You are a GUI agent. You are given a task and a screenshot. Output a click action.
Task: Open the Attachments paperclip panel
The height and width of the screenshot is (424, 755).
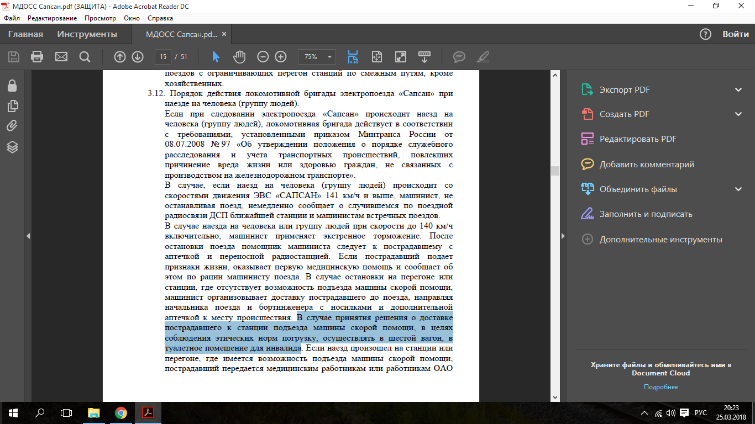[x=12, y=126]
